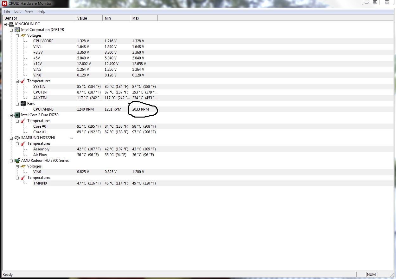Collapse the AMD Radeon HD 7700 node
Screen dimensions: 396x279
coord(11,161)
